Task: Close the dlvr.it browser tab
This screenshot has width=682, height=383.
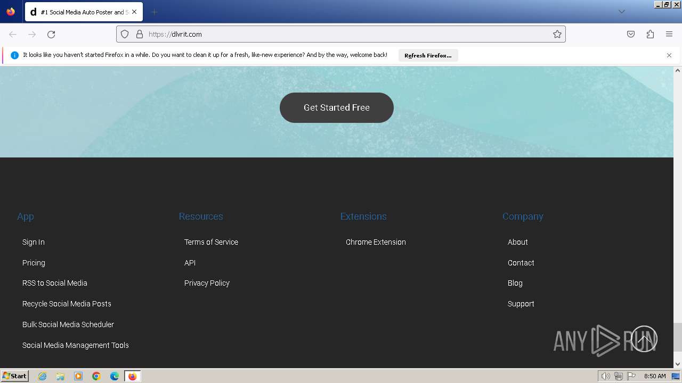Action: click(x=134, y=12)
